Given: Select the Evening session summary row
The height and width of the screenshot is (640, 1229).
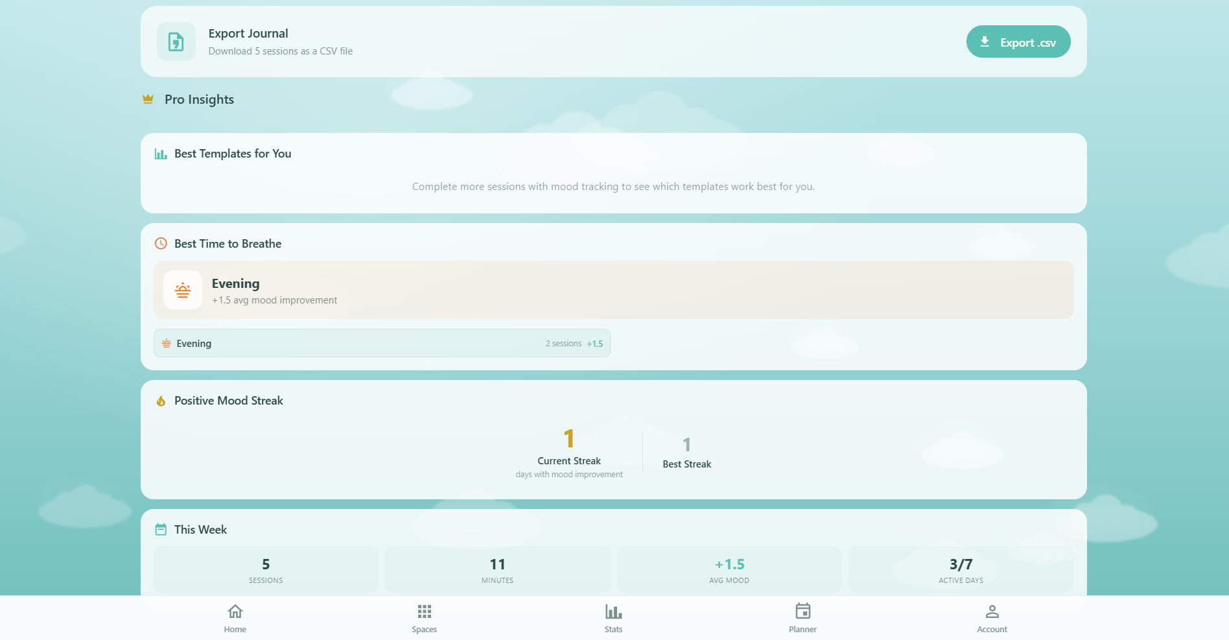Looking at the screenshot, I should pyautogui.click(x=381, y=343).
